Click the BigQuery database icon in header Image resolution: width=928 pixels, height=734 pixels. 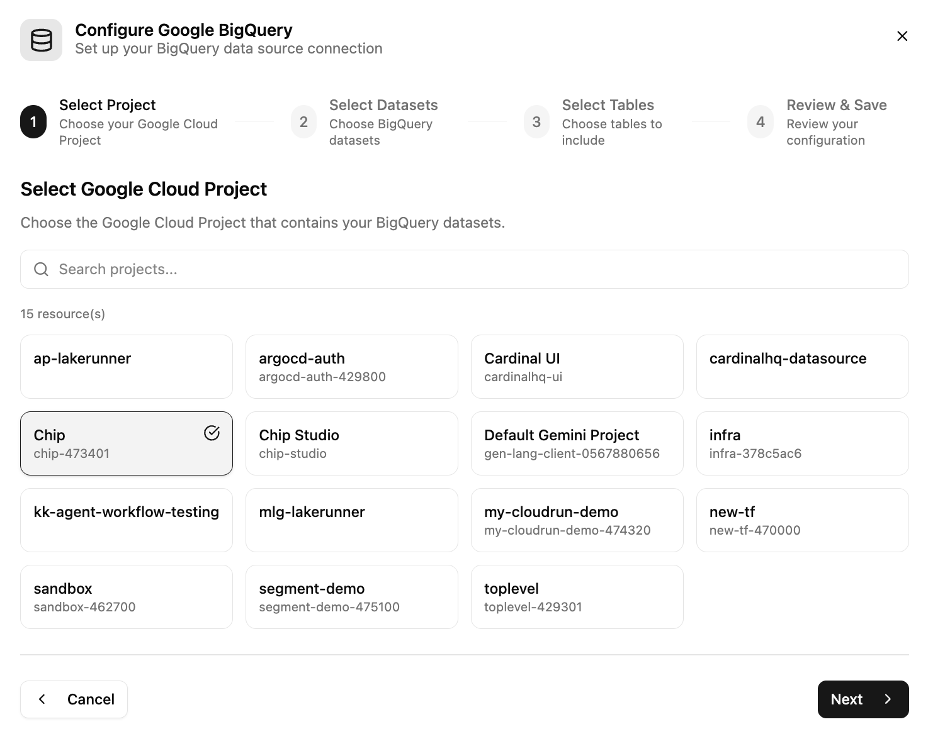(41, 40)
